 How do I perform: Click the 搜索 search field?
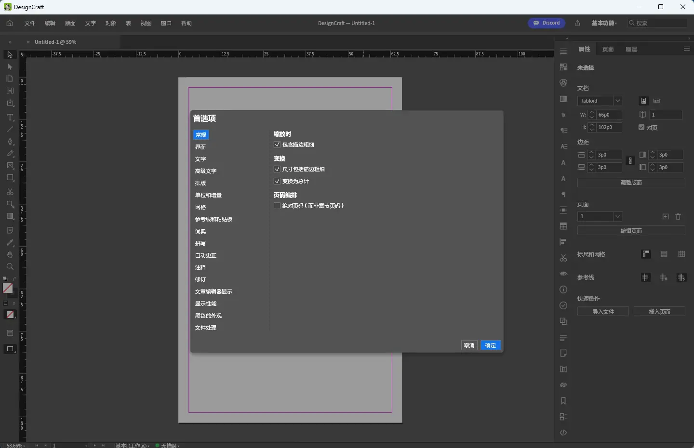click(657, 23)
